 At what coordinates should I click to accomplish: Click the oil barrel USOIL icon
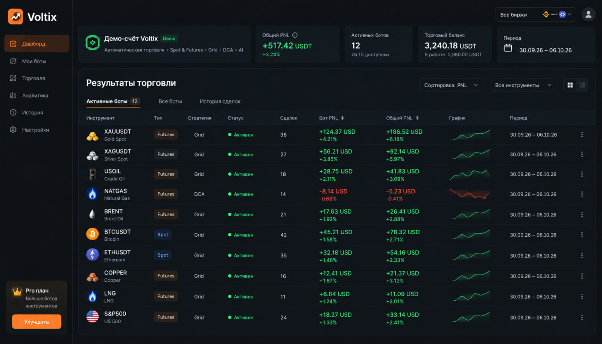point(92,174)
